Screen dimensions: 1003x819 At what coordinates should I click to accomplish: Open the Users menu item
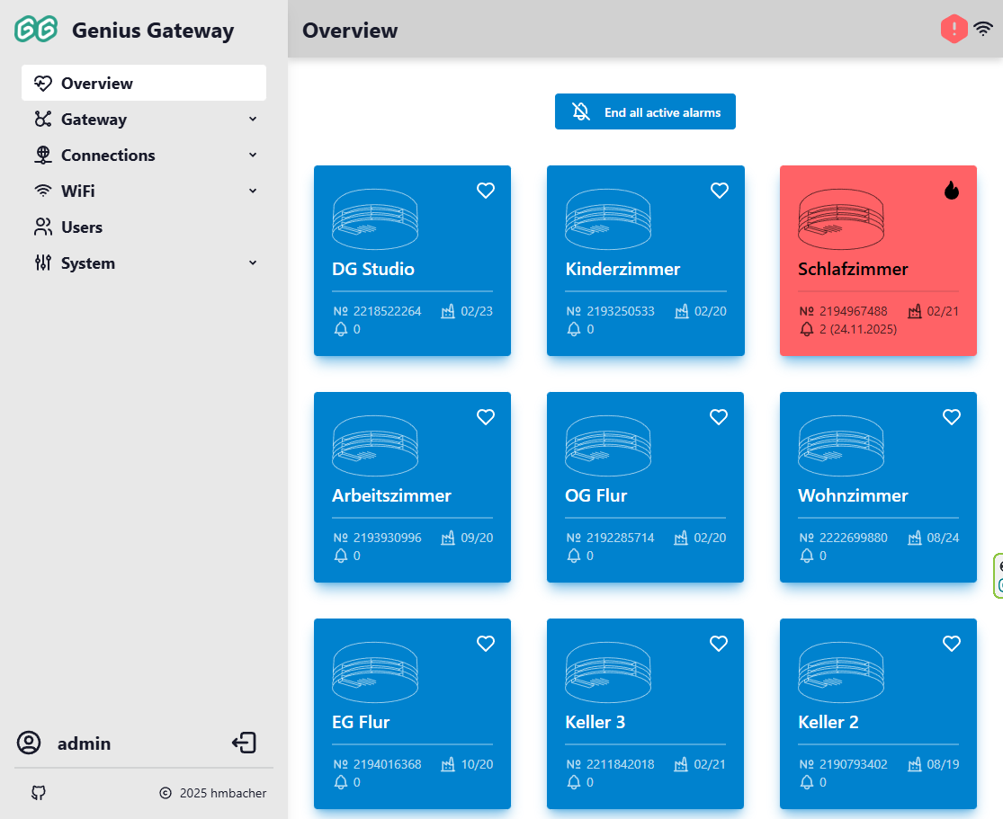click(x=81, y=227)
